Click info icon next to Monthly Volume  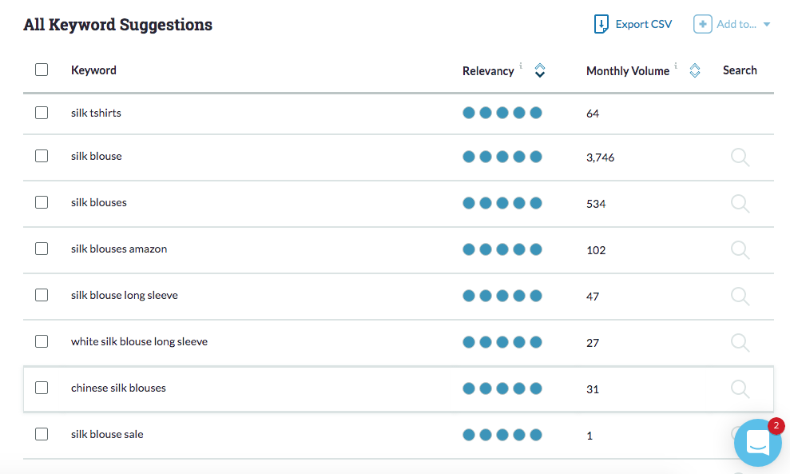(x=676, y=66)
